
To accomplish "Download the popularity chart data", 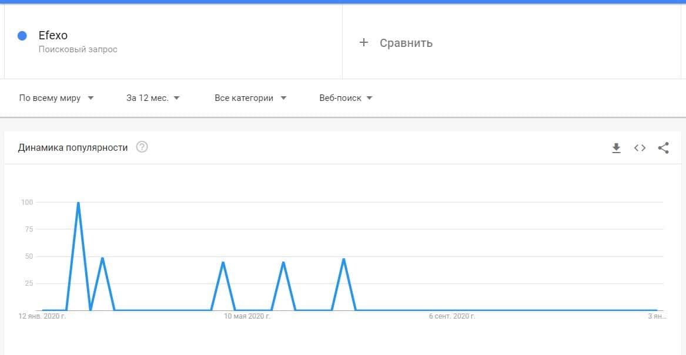I will pos(616,148).
